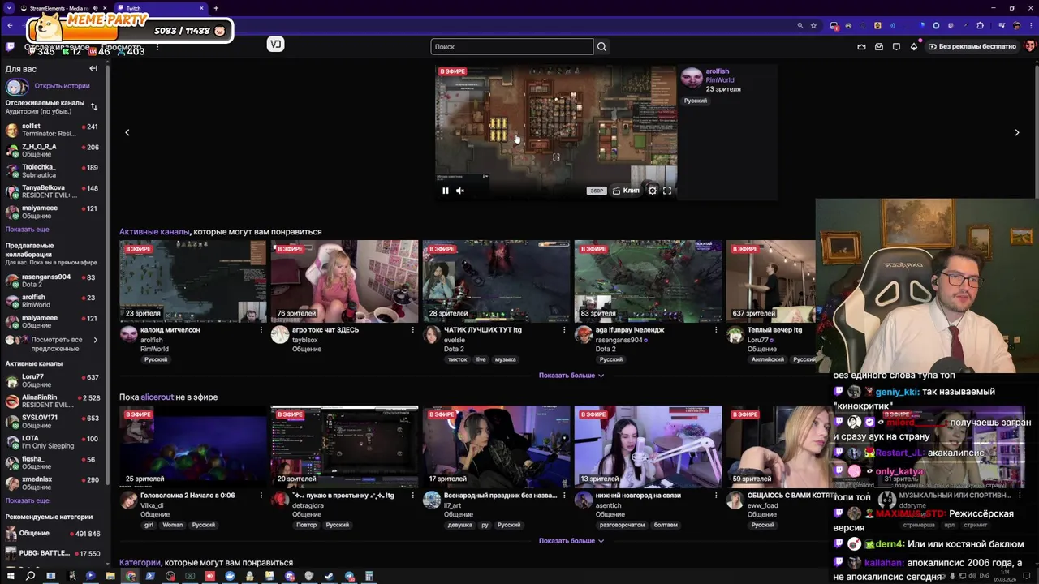
Task: Open options for нижний новгород card
Action: [x=716, y=495]
